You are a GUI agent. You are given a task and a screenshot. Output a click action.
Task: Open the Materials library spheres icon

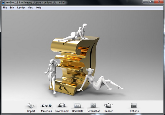click(x=47, y=106)
